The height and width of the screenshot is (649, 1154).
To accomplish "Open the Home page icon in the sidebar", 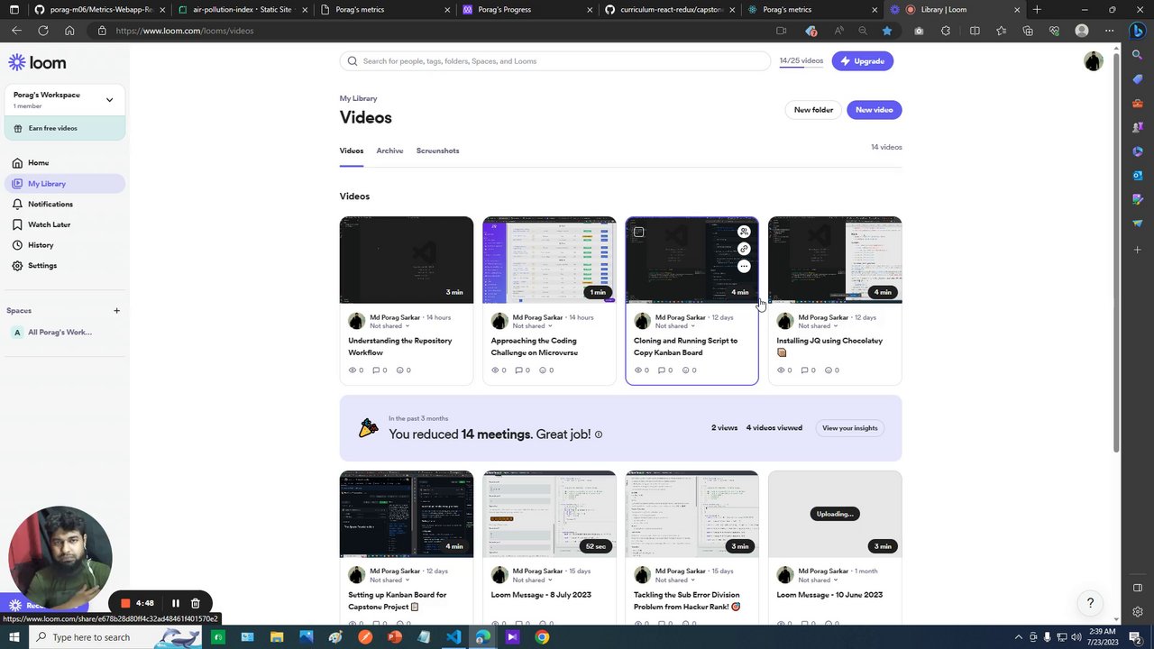I will point(17,163).
